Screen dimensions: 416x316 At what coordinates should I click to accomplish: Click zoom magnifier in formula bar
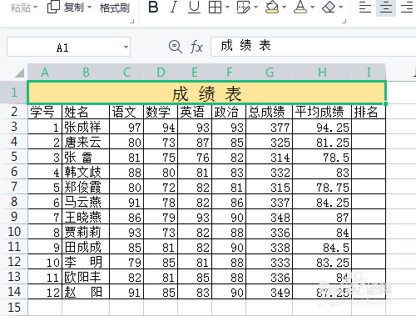(x=176, y=47)
